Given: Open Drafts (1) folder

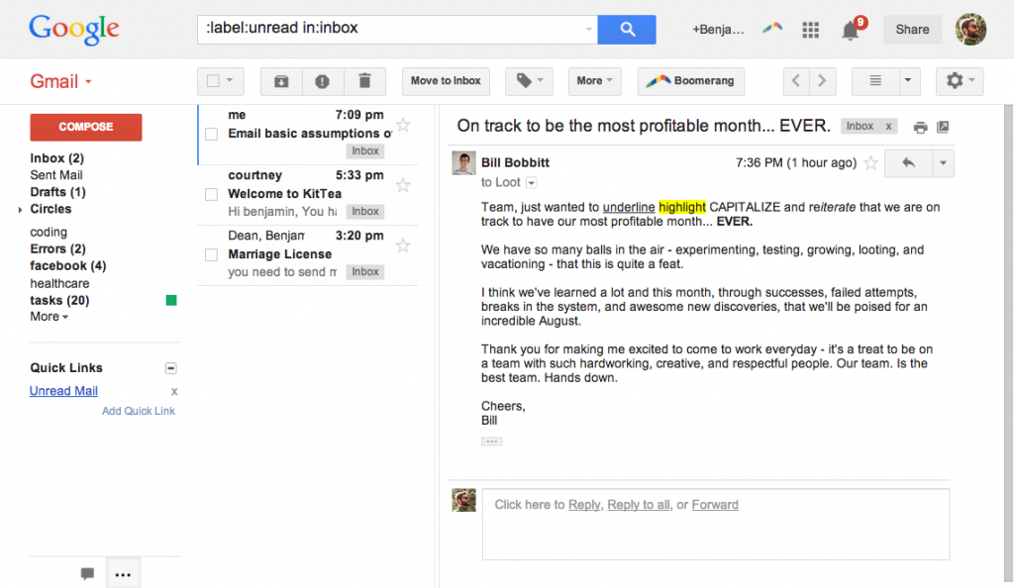Looking at the screenshot, I should (x=57, y=192).
